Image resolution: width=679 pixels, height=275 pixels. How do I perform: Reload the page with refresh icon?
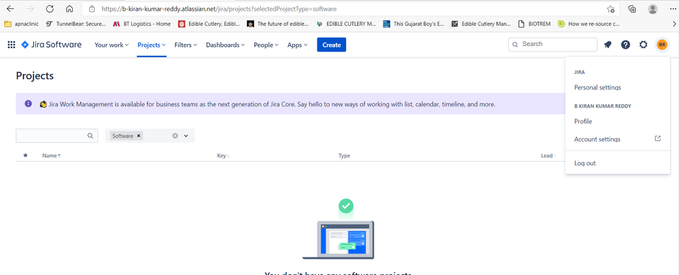[x=50, y=9]
